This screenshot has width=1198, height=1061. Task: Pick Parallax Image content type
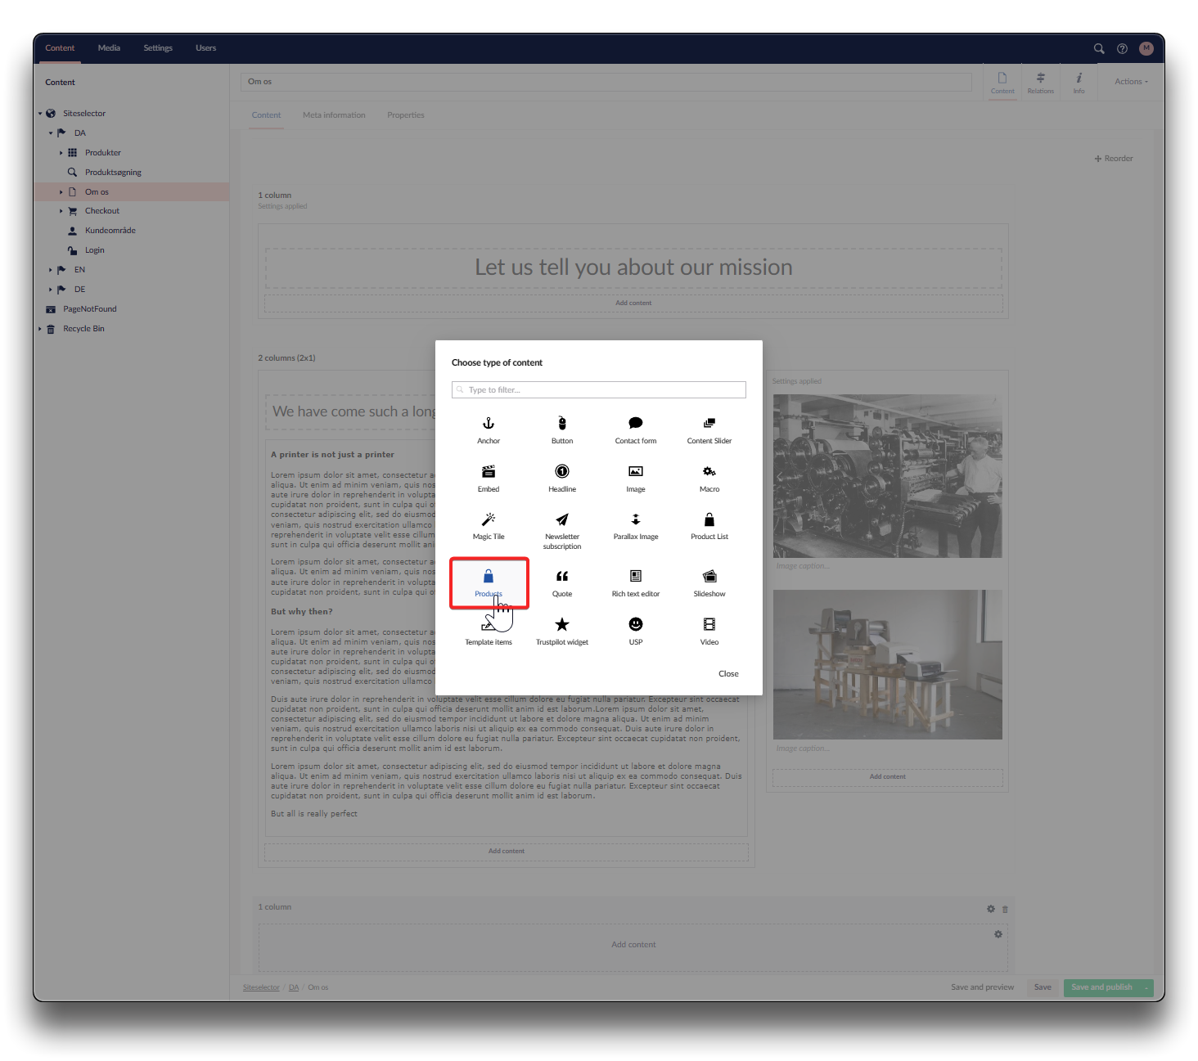636,527
